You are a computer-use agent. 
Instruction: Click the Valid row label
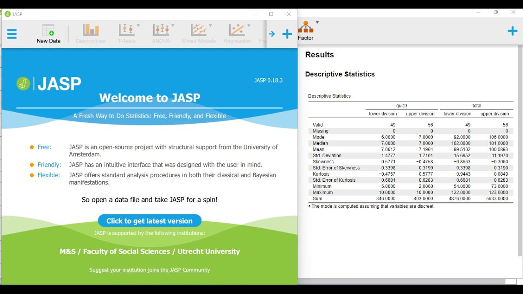pos(318,125)
